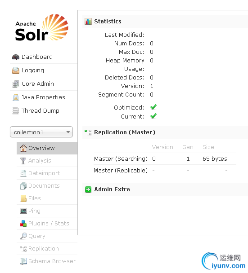Image resolution: width=248 pixels, height=273 pixels.
Task: Click the Thread Dump stack icon
Action: click(16, 111)
